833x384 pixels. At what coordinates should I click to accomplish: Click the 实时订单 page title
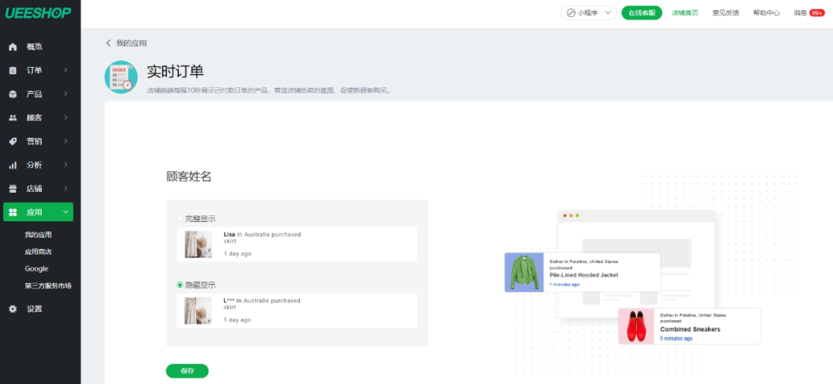[175, 72]
